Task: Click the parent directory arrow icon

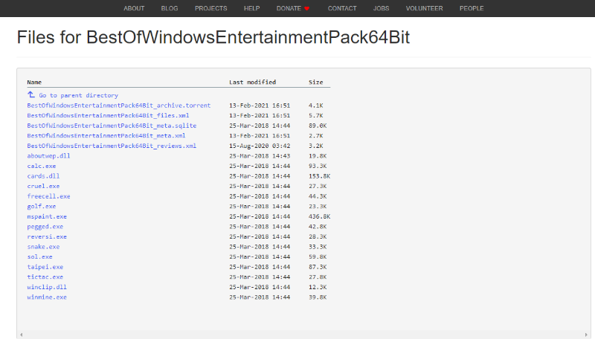Action: (x=31, y=95)
